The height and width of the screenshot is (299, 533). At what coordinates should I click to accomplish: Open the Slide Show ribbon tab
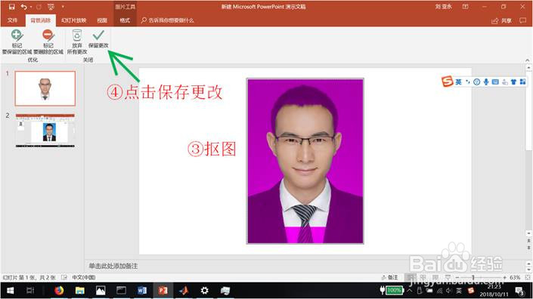tap(73, 20)
